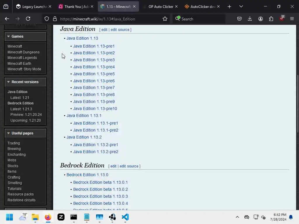Open the Zed app from the taskbar

click(x=61, y=217)
